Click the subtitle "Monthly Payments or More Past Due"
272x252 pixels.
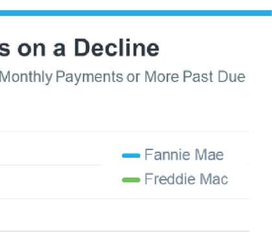pyautogui.click(x=122, y=77)
